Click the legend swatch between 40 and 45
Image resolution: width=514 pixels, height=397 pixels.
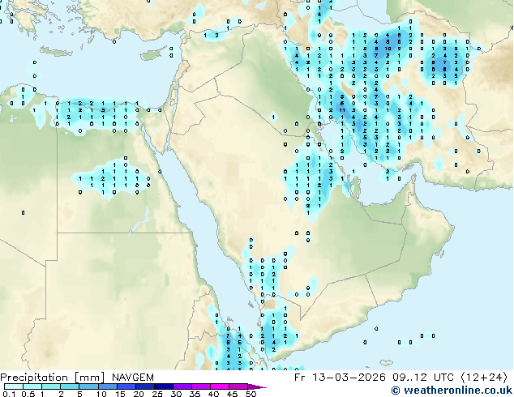[x=220, y=386]
